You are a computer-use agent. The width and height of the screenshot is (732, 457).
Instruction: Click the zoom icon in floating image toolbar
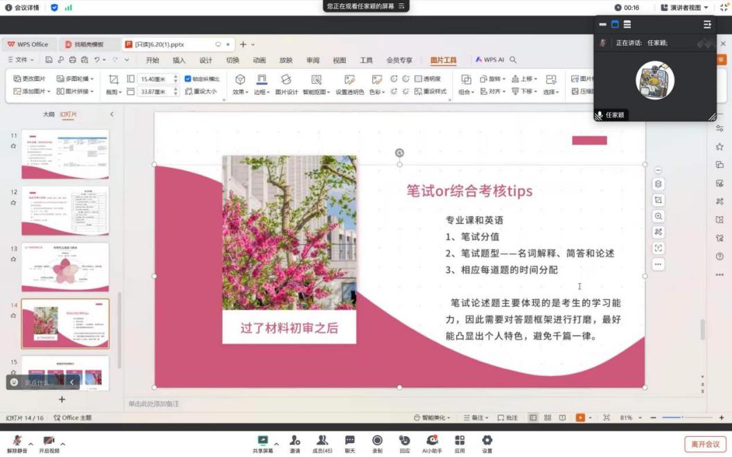pyautogui.click(x=658, y=216)
